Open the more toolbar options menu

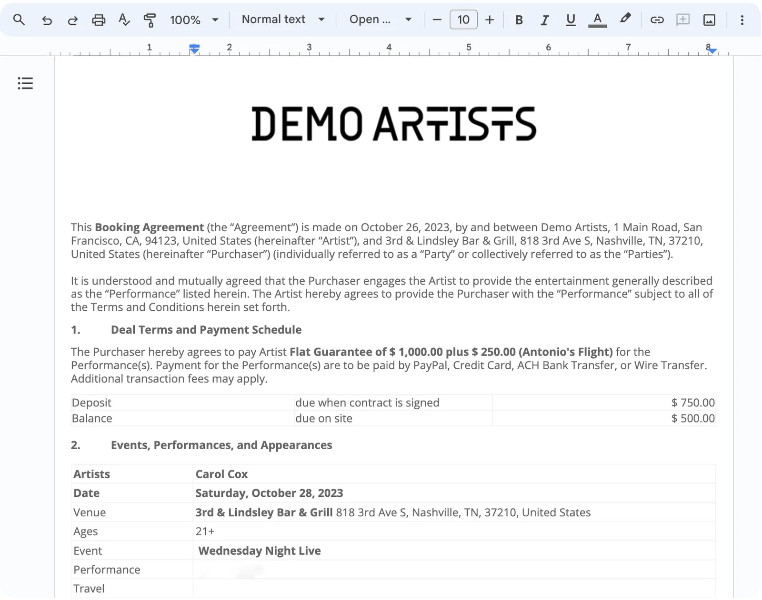742,20
